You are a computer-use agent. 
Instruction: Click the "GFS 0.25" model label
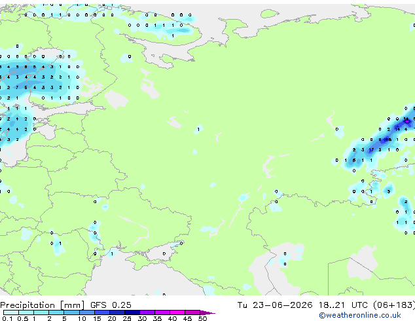pyautogui.click(x=111, y=305)
